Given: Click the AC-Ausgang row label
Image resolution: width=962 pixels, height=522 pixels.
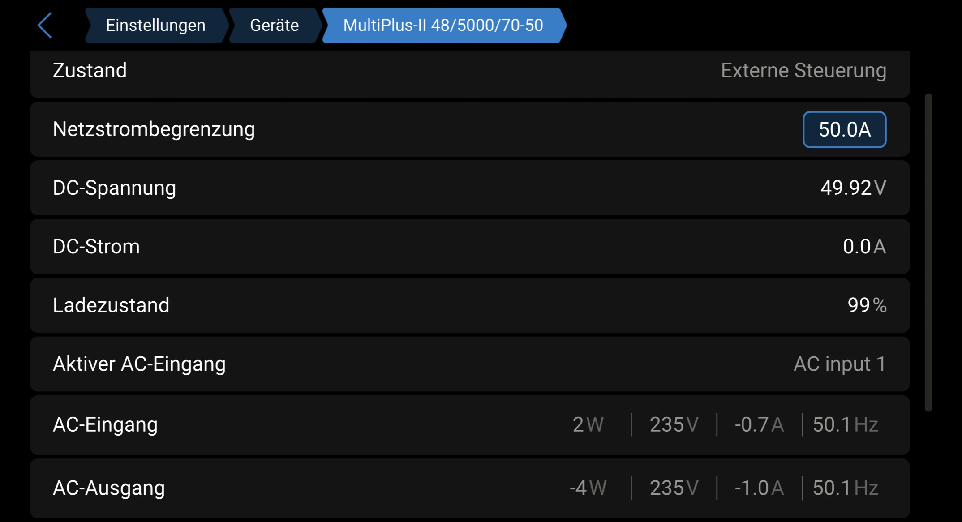Looking at the screenshot, I should 109,488.
